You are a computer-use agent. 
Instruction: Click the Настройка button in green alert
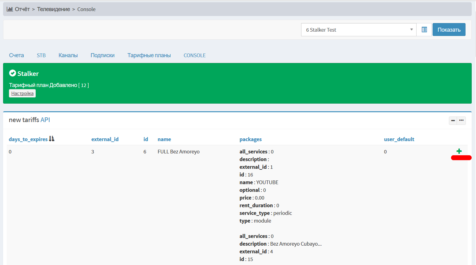(x=22, y=93)
